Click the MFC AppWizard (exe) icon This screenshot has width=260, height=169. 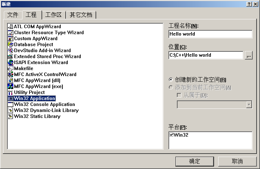(x=11, y=87)
